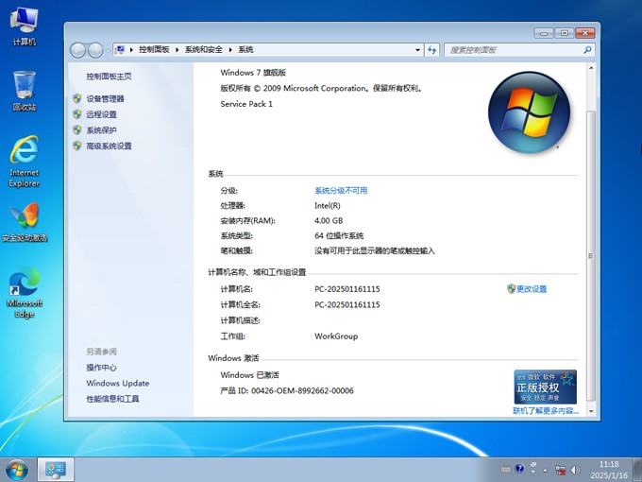Click the Forward navigation arrow button

tap(95, 50)
